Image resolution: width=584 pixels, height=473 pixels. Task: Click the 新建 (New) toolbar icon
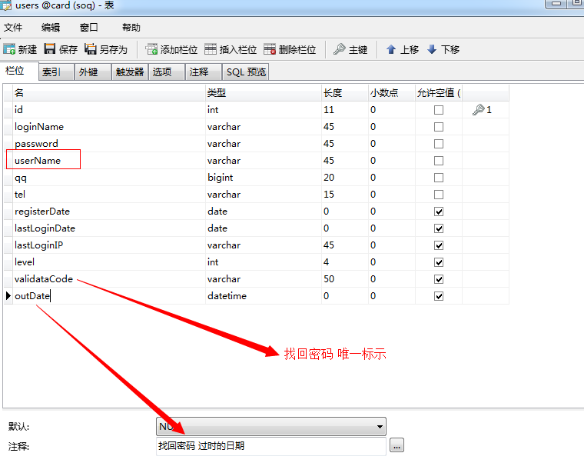point(9,49)
